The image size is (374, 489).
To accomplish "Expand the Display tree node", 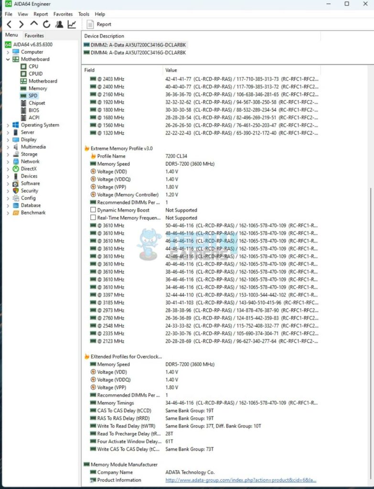I will pyautogui.click(x=8, y=140).
